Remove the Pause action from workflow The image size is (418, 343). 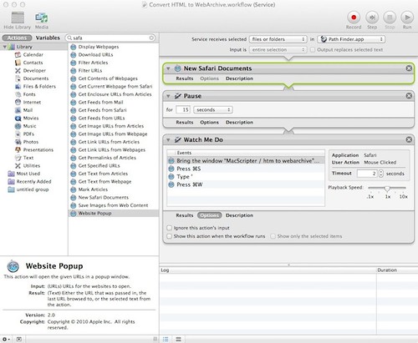tap(409, 96)
